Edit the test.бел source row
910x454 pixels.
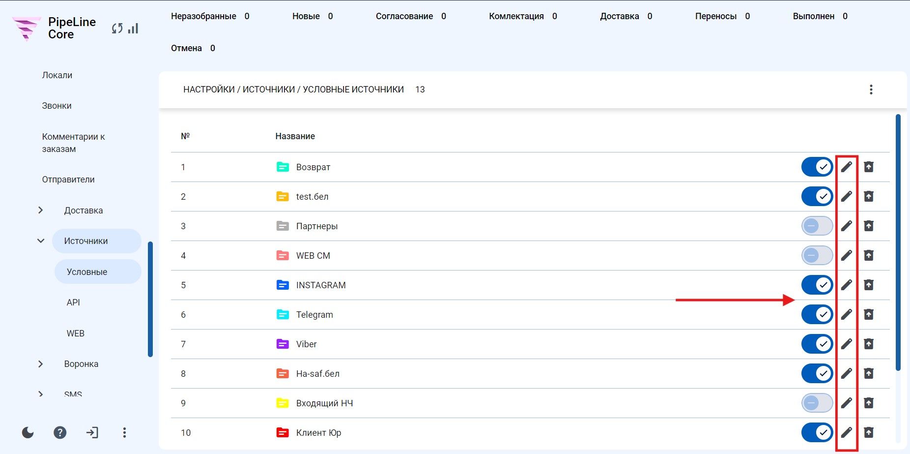[846, 196]
